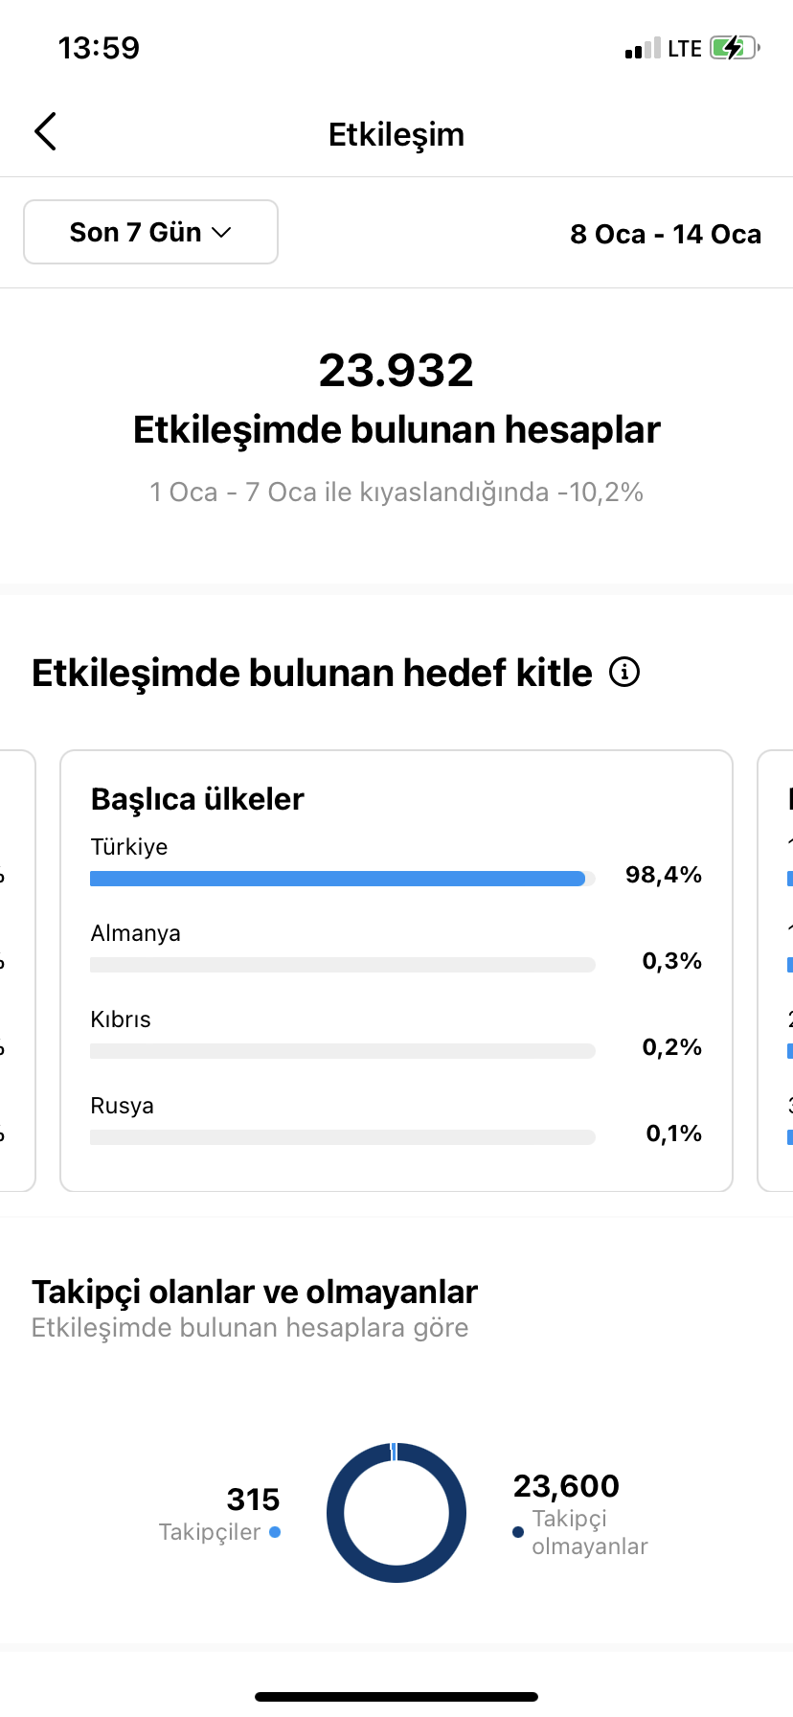Select the Almanya country row
This screenshot has height=1717, width=793.
[396, 948]
